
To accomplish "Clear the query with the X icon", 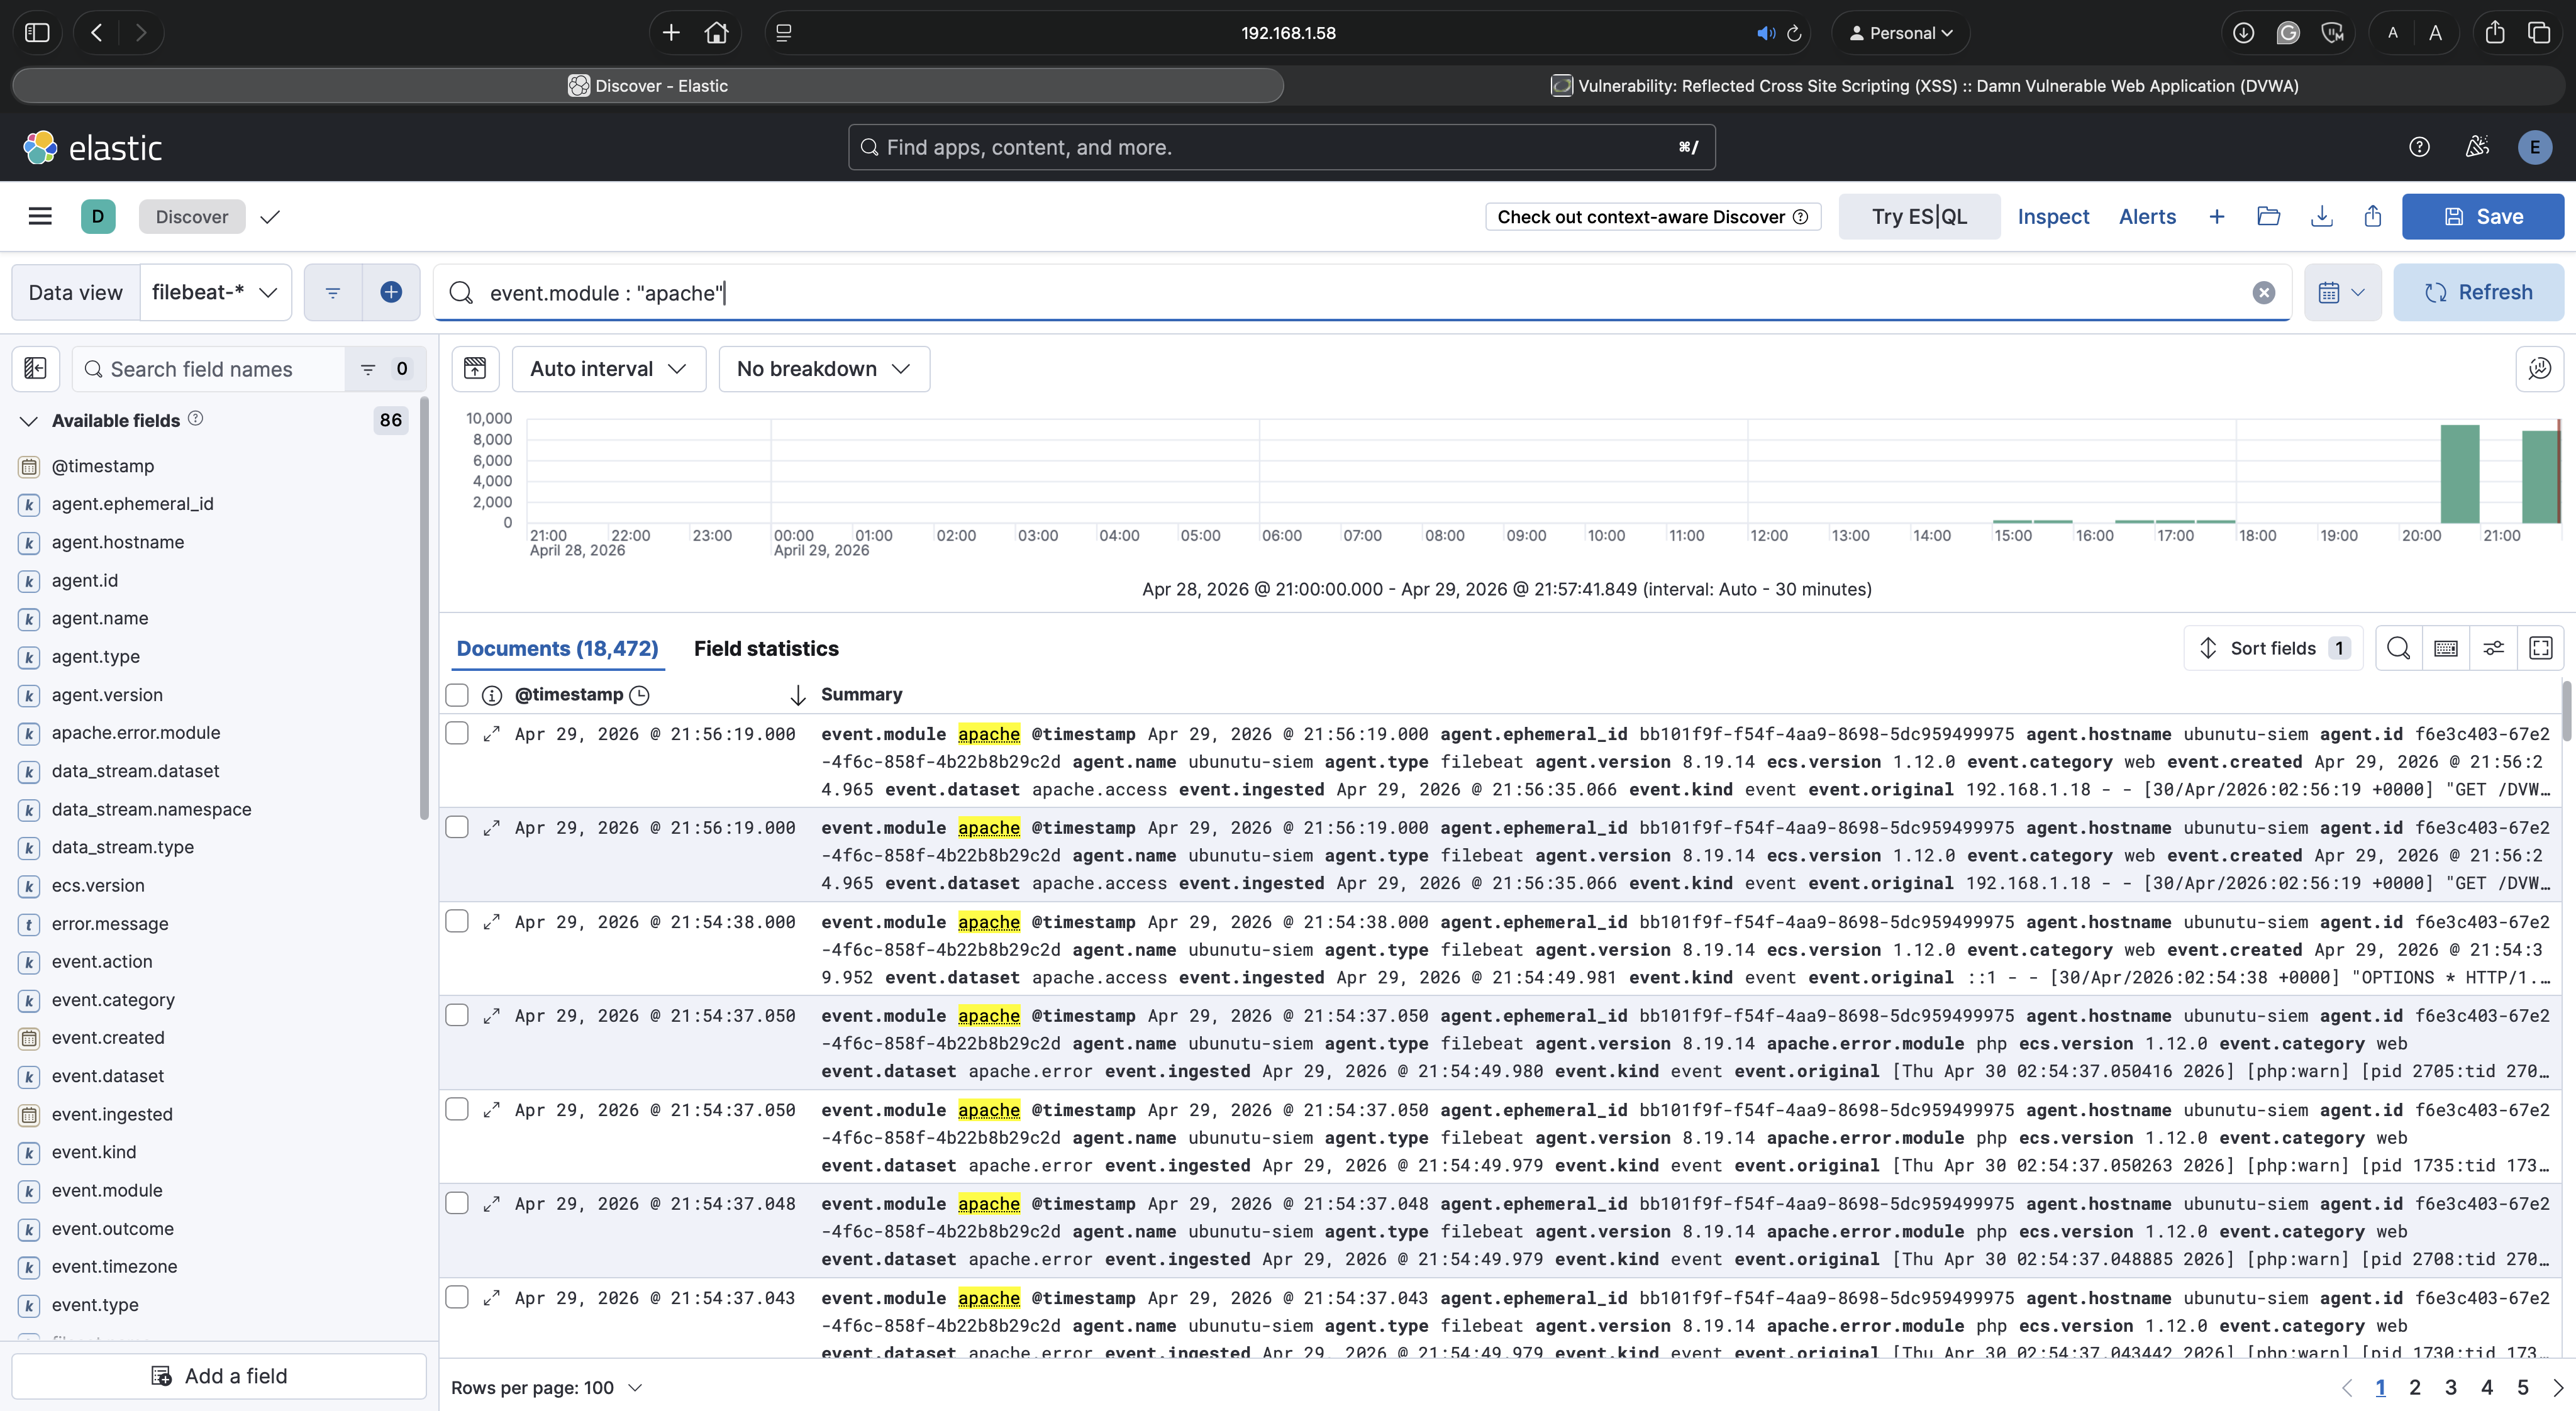I will point(2264,292).
